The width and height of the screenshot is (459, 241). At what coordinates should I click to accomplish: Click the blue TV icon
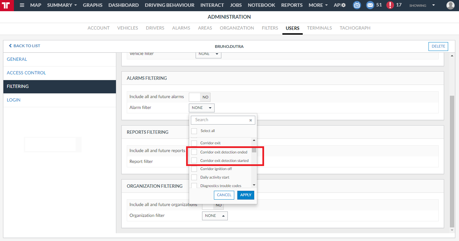pyautogui.click(x=357, y=5)
